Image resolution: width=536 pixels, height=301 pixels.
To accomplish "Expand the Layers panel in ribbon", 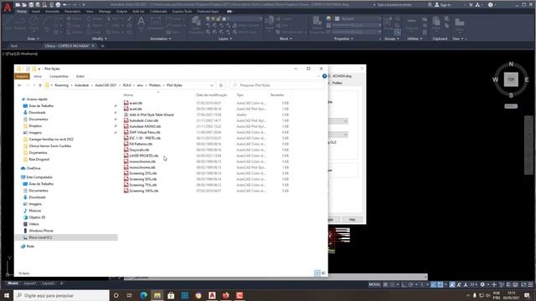I will click(225, 38).
